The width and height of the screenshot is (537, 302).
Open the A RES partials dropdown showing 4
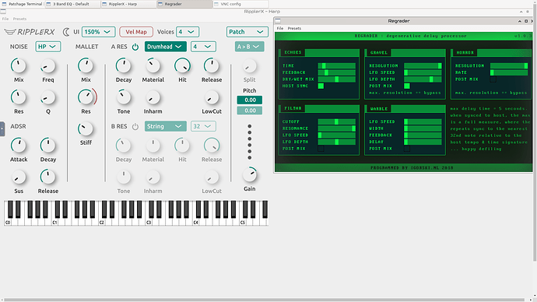(x=203, y=47)
